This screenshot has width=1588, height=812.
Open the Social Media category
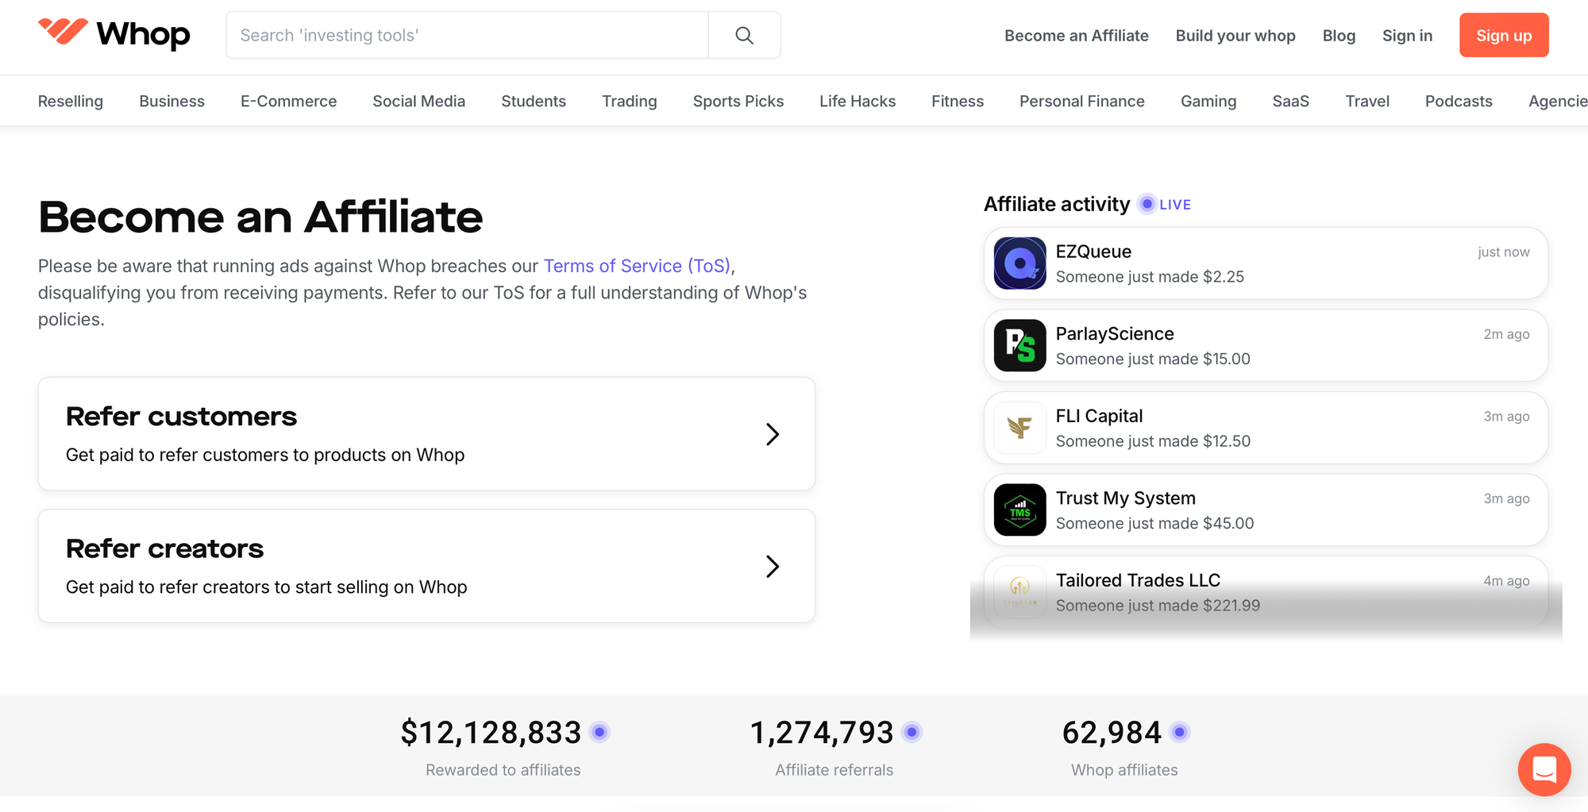(418, 101)
